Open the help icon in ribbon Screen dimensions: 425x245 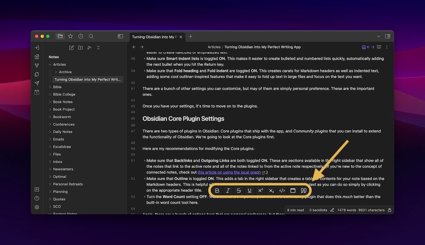click(x=37, y=198)
